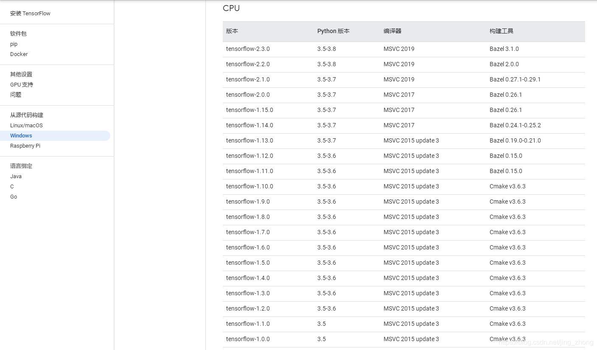Open the C language binding page

pyautogui.click(x=12, y=186)
